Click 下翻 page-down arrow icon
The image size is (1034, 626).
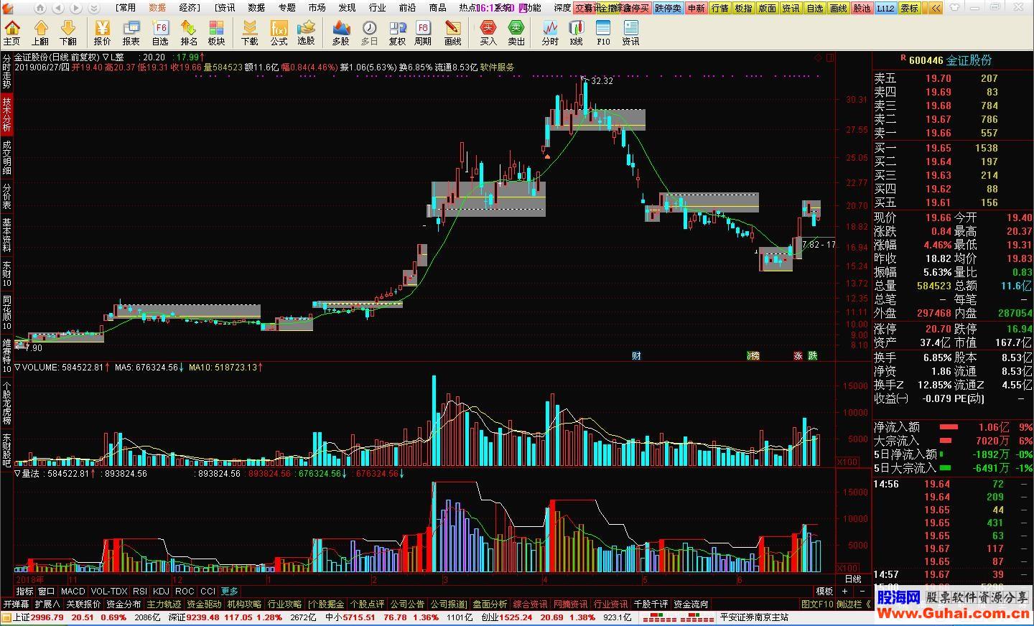68,32
